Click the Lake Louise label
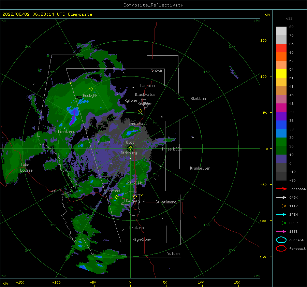 click(x=26, y=168)
